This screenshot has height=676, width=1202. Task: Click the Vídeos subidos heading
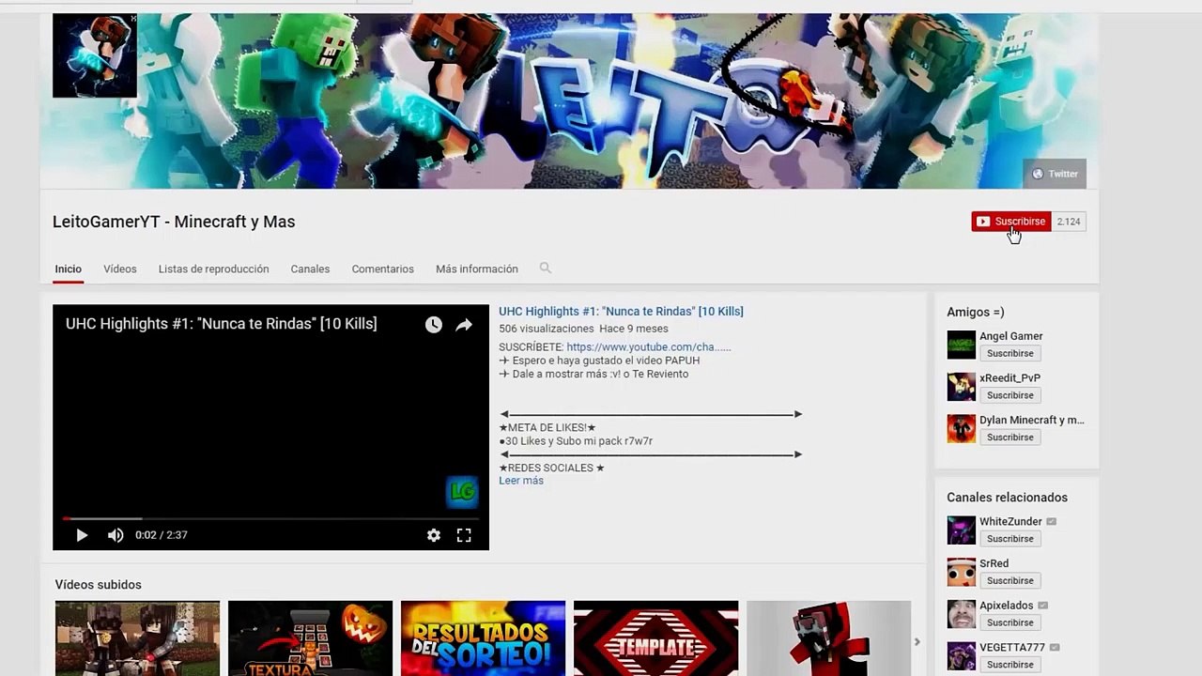pos(98,585)
